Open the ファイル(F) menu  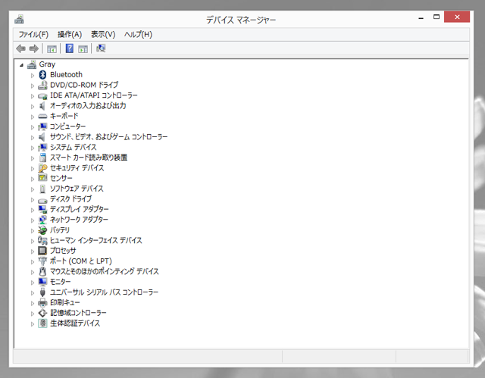(33, 34)
